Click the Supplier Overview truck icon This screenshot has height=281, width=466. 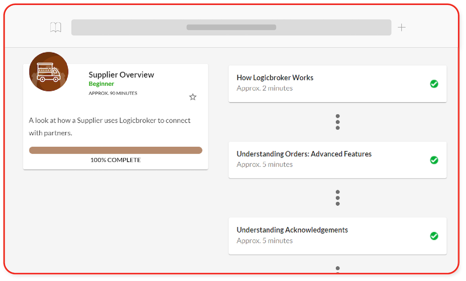tap(49, 71)
